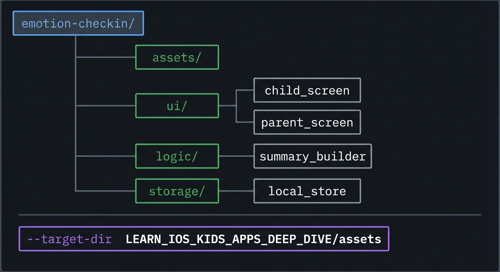This screenshot has width=500, height=272.
Task: Click the vertical trunk line below emotion-checkin/
Action: (x=76, y=81)
